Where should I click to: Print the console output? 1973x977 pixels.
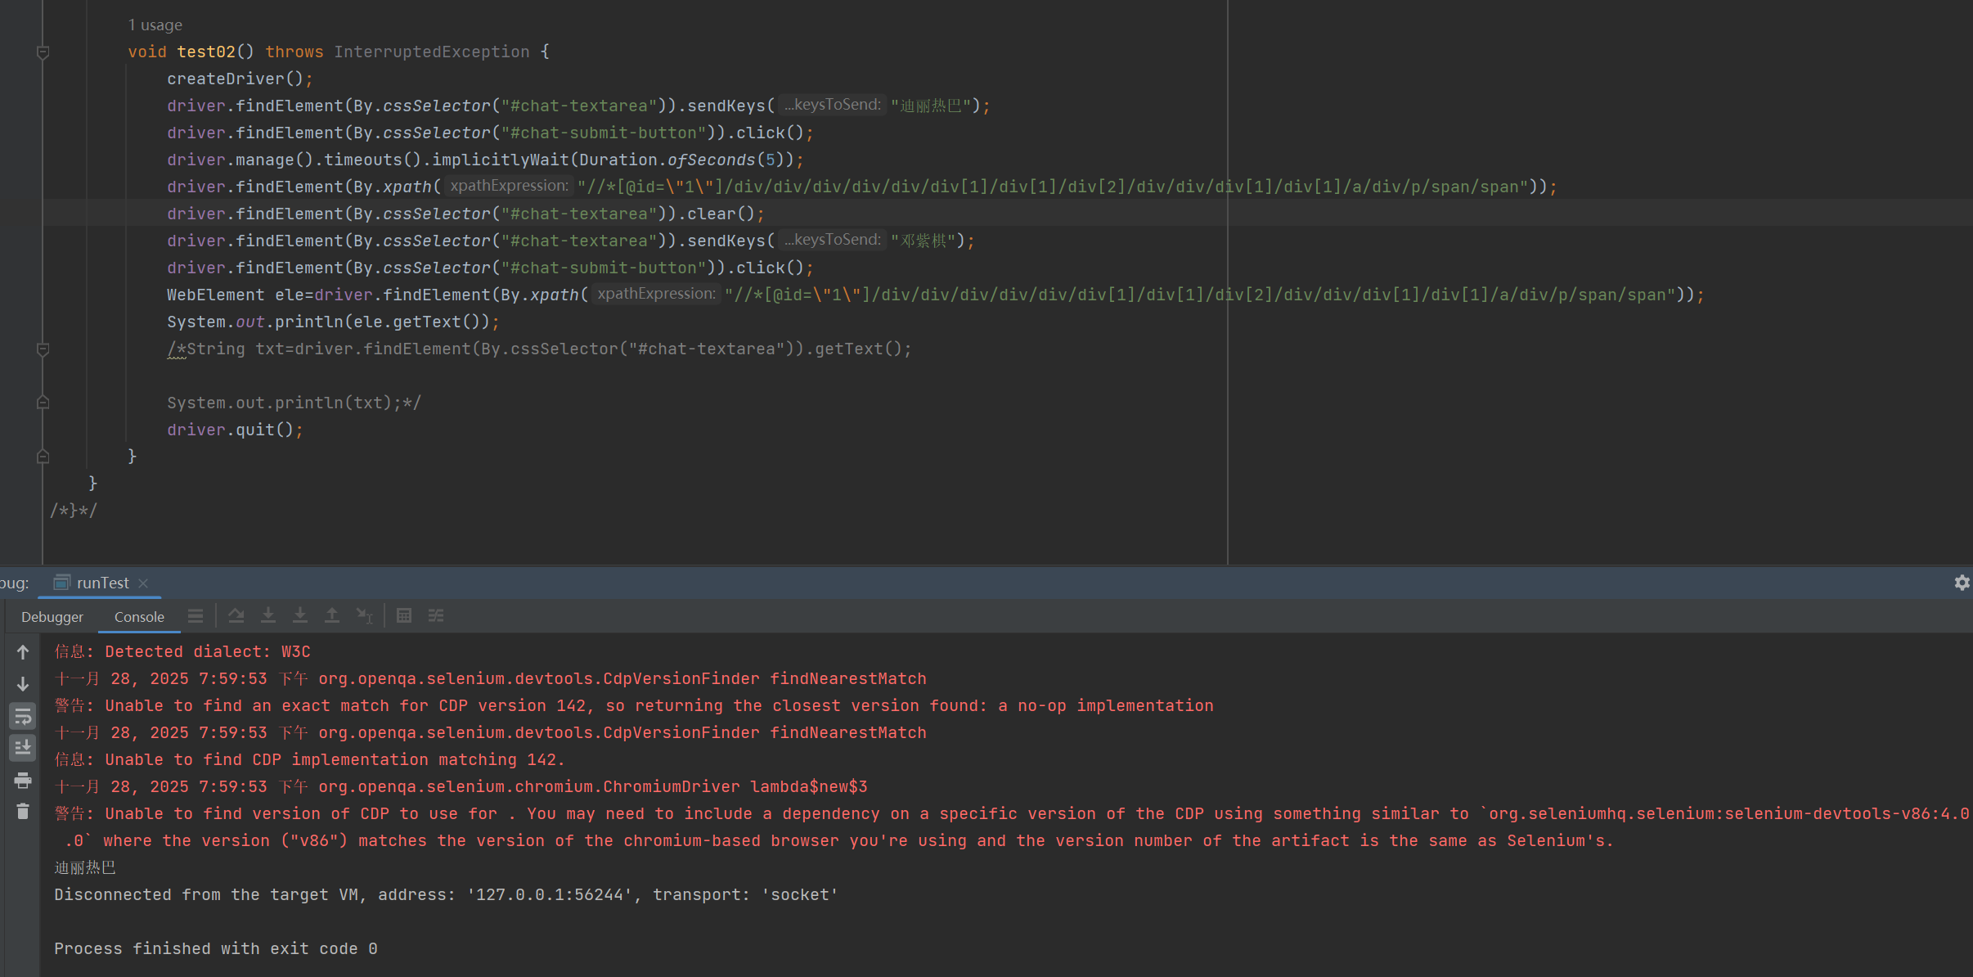click(x=23, y=780)
